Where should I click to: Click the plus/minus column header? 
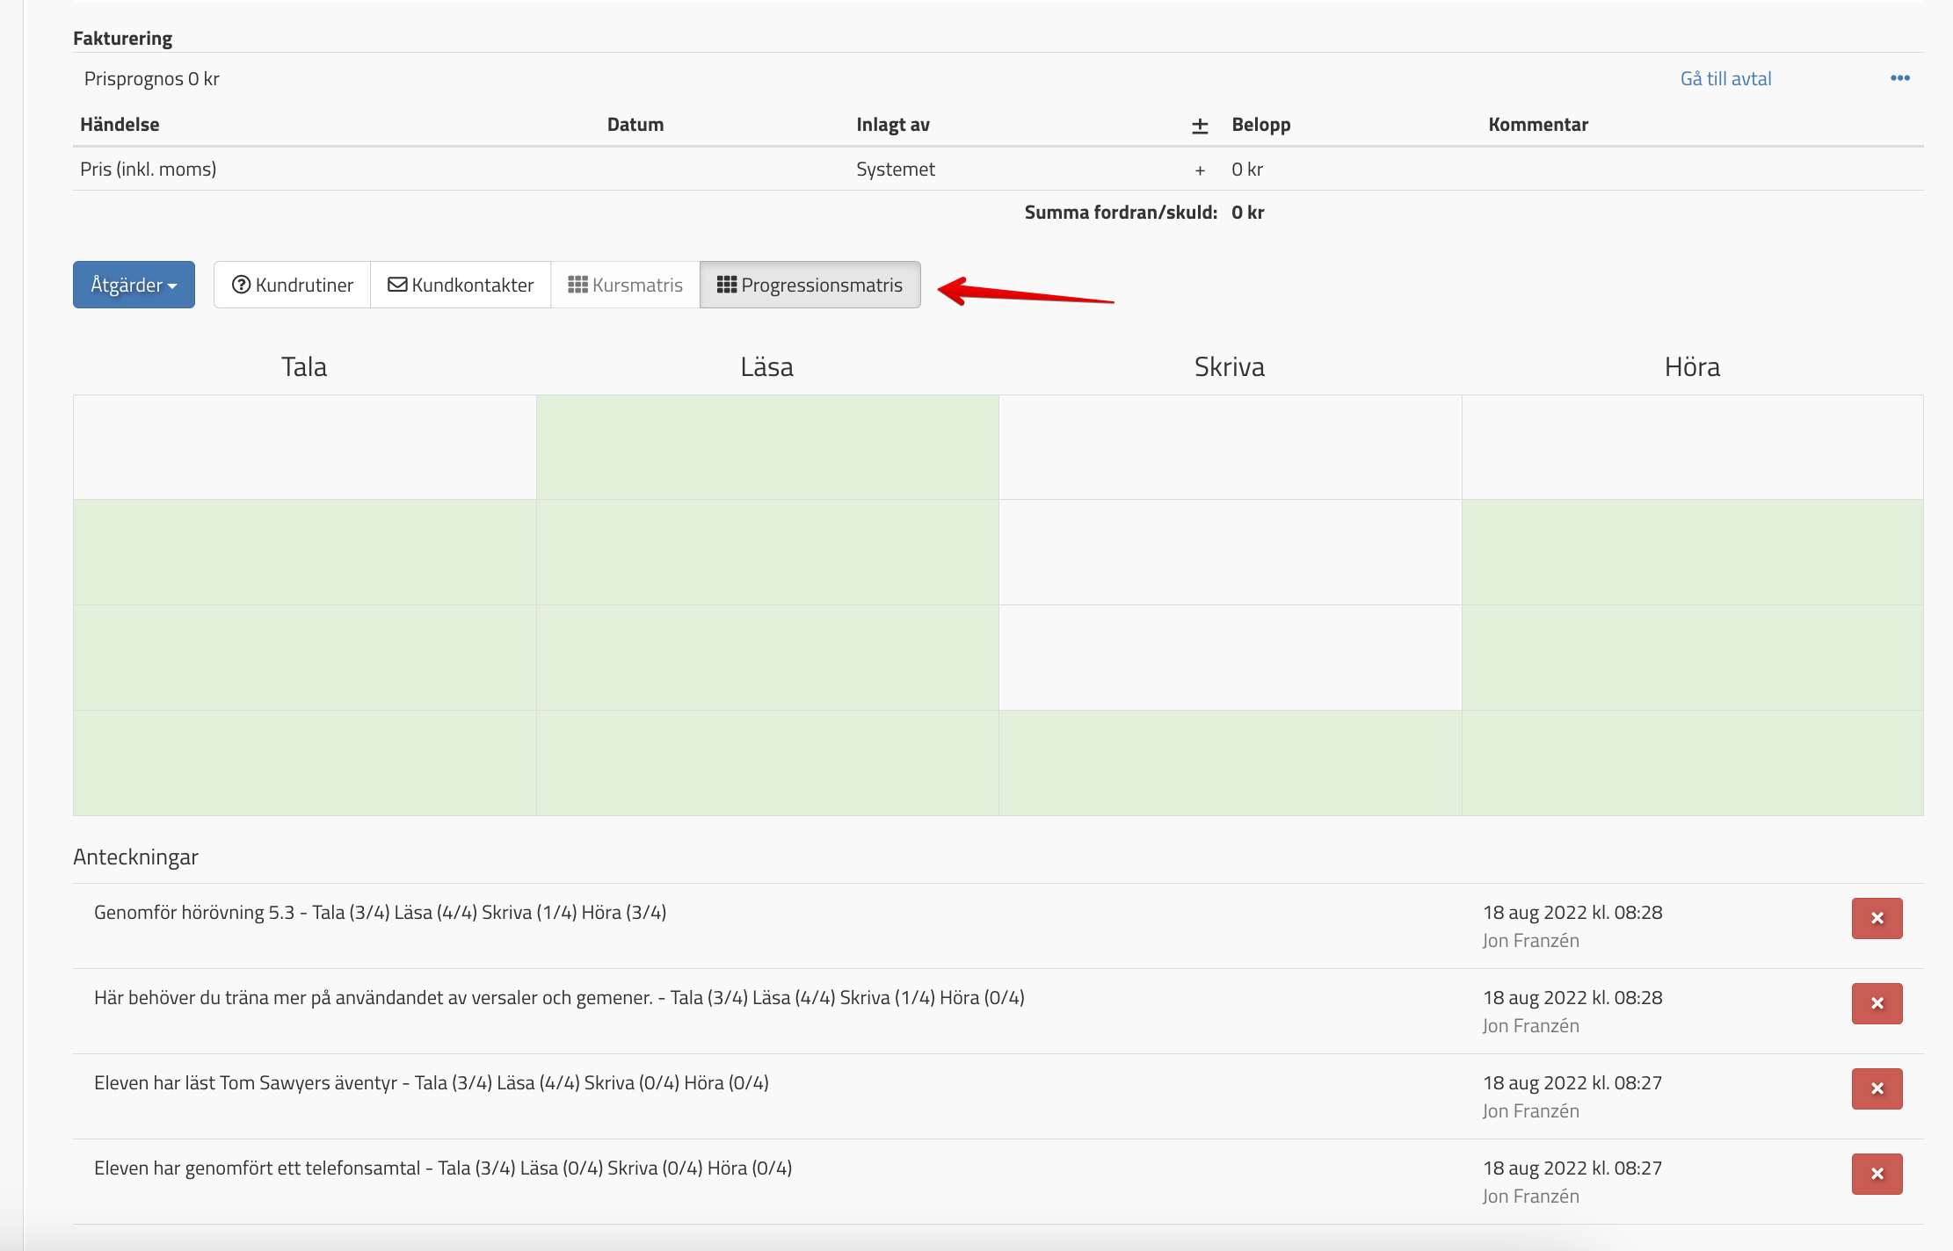(x=1200, y=126)
